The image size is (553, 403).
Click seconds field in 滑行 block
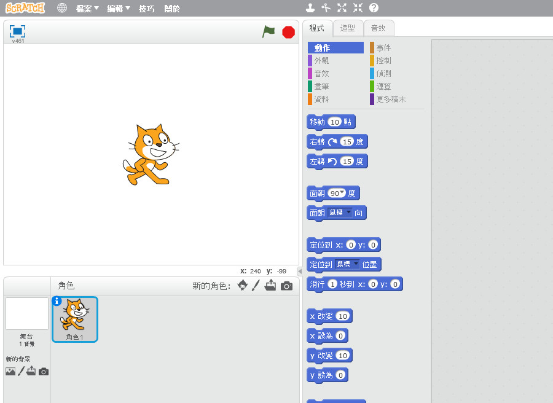click(x=332, y=284)
